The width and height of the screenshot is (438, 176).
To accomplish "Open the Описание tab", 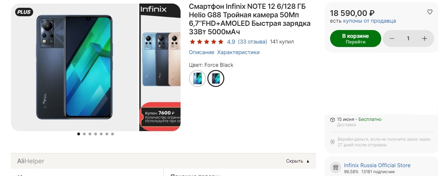I will (x=201, y=52).
